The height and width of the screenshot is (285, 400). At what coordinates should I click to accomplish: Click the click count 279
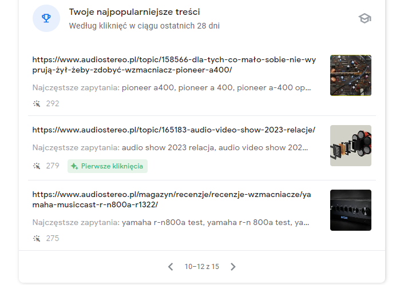pos(53,166)
